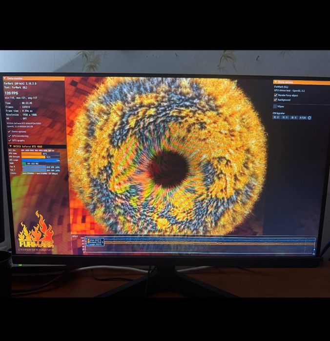Viewport: 330px width, 341px height.
Task: Open the OSI bgcolor color picker swatch
Action: (x=309, y=118)
